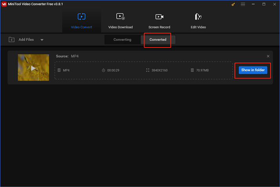Click the Add Files folder icon
This screenshot has height=187, width=280.
12,39
